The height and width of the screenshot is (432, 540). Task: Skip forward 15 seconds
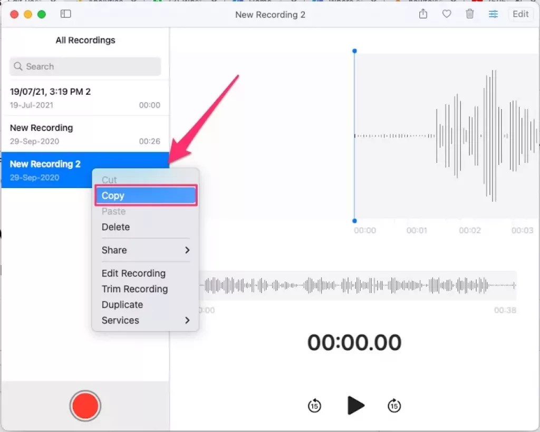coord(394,406)
